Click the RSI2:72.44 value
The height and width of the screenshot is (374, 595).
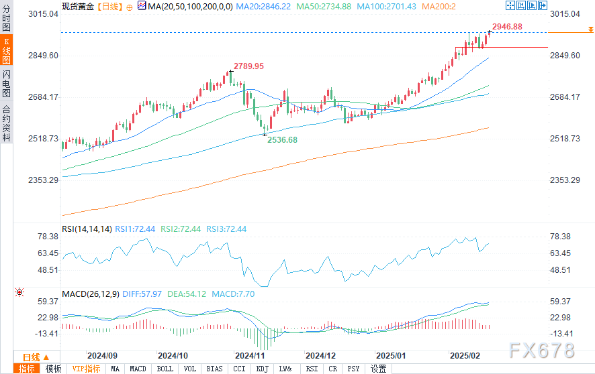[x=181, y=229]
